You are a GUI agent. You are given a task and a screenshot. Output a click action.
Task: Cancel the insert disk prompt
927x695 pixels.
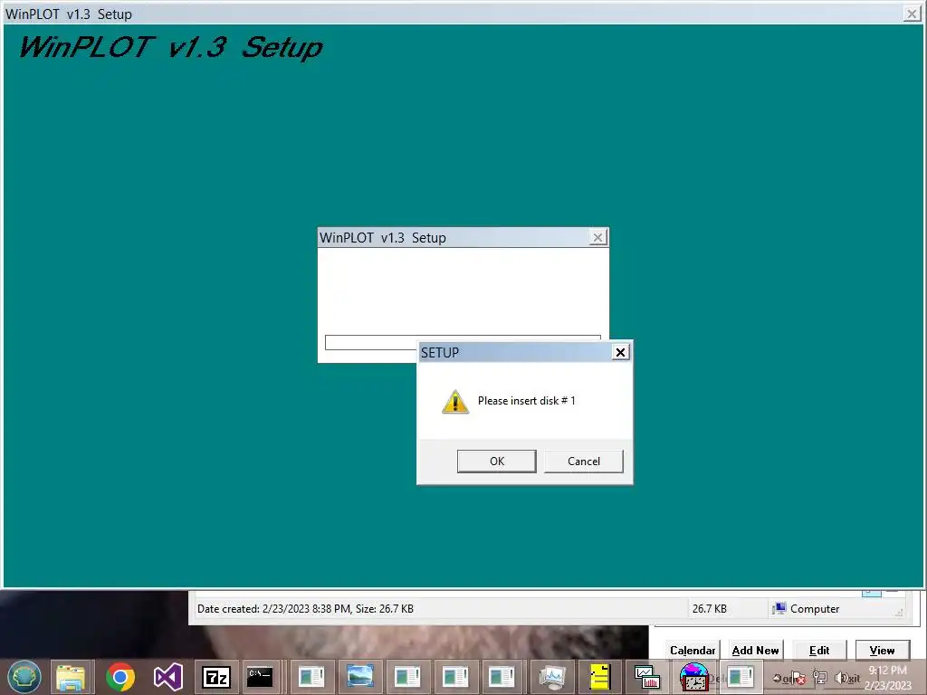584,461
